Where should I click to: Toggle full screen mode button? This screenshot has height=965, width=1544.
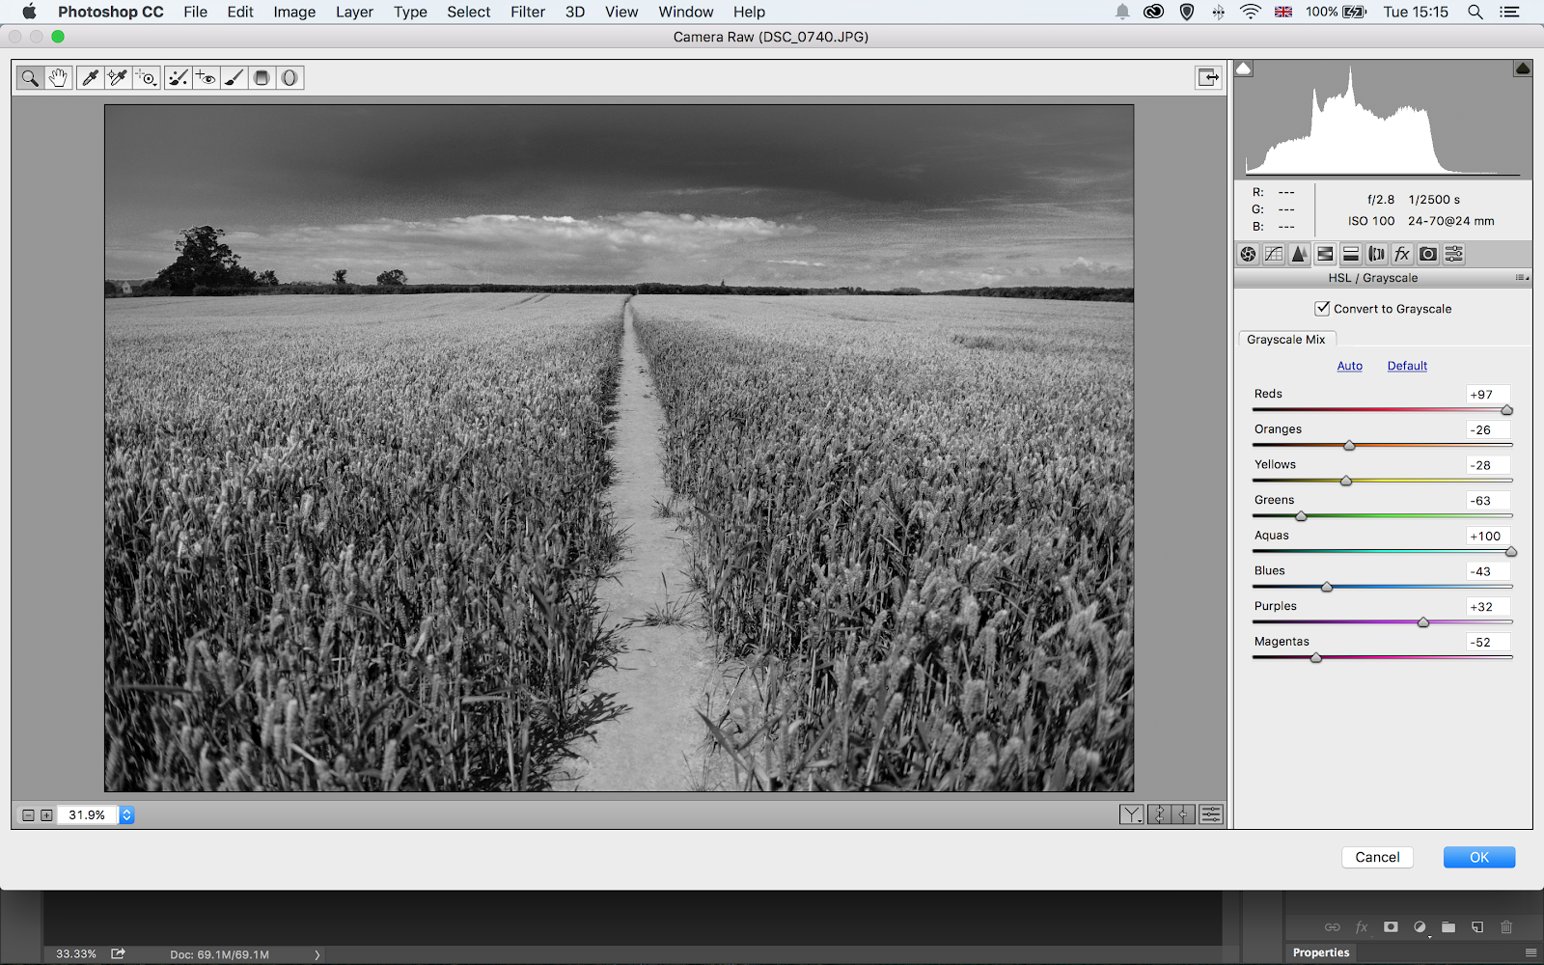click(1208, 77)
